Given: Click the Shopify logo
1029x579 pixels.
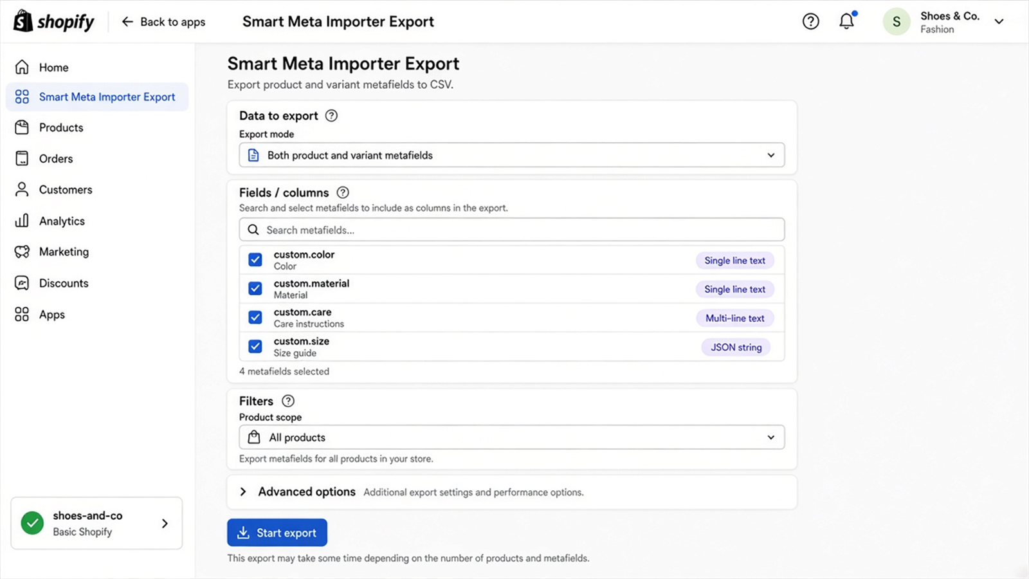Looking at the screenshot, I should pyautogui.click(x=54, y=21).
